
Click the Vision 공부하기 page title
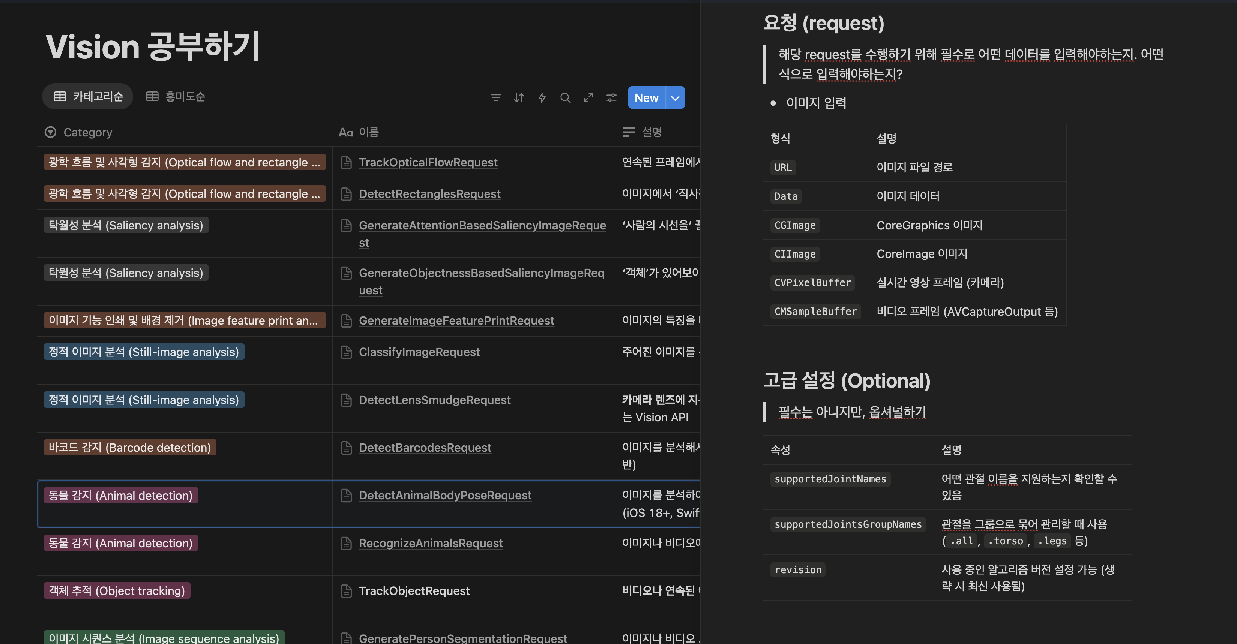click(153, 47)
